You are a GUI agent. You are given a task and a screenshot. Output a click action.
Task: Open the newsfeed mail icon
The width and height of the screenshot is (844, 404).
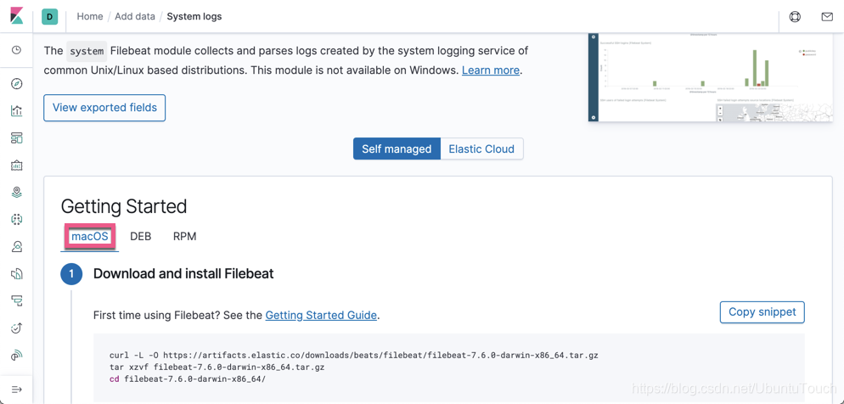pyautogui.click(x=827, y=17)
